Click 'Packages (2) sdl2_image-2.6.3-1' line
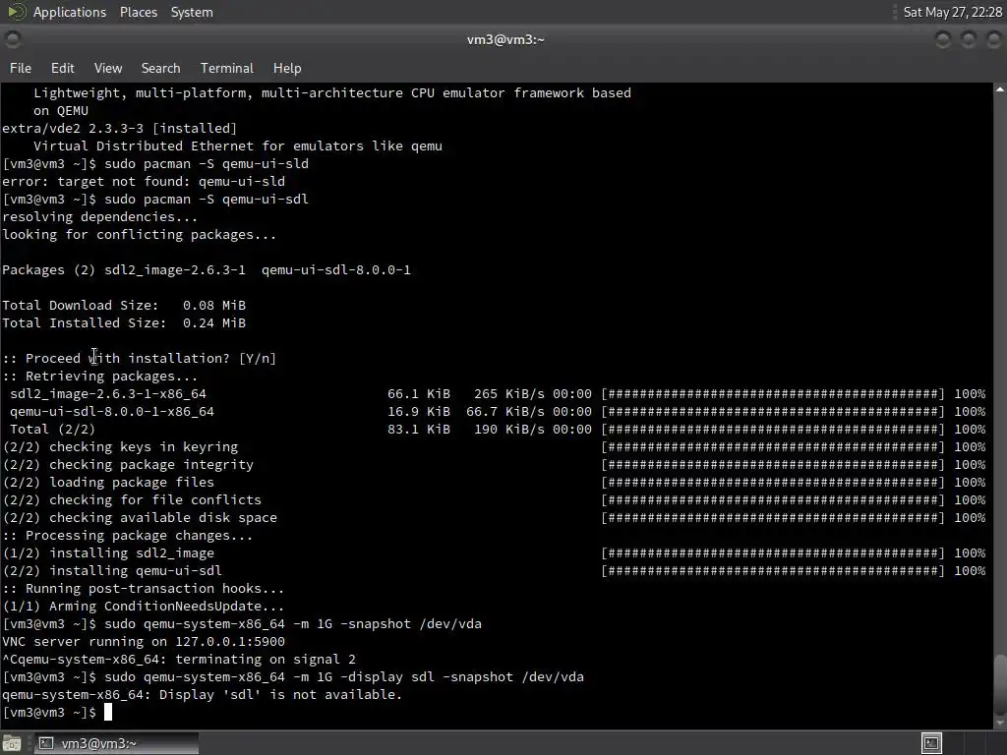This screenshot has width=1007, height=755. coord(124,270)
